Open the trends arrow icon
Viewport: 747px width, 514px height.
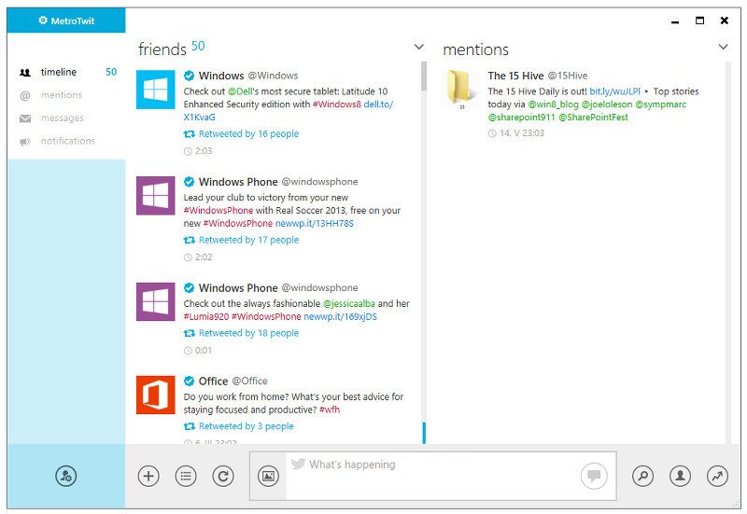pyautogui.click(x=717, y=476)
